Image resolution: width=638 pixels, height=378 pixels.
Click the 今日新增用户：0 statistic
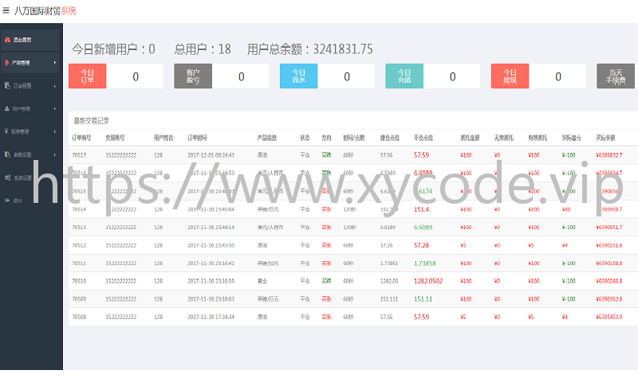pos(113,49)
